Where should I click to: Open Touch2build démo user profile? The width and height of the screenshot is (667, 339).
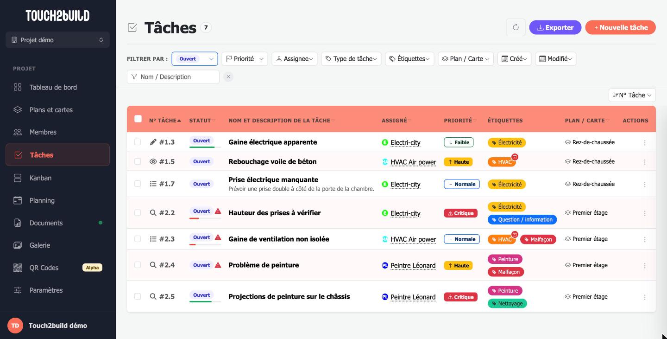coord(57,326)
